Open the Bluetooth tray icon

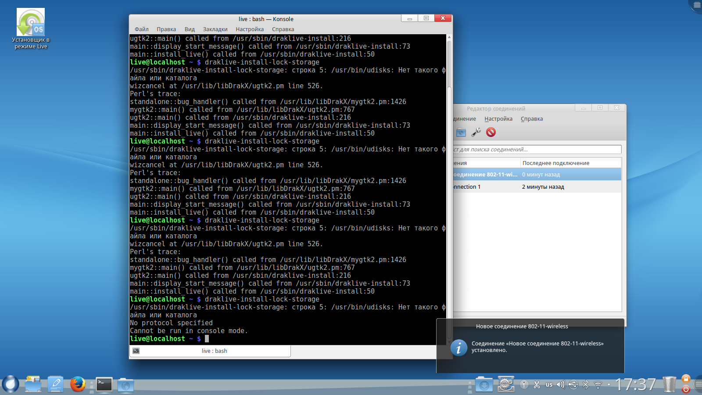[586, 385]
